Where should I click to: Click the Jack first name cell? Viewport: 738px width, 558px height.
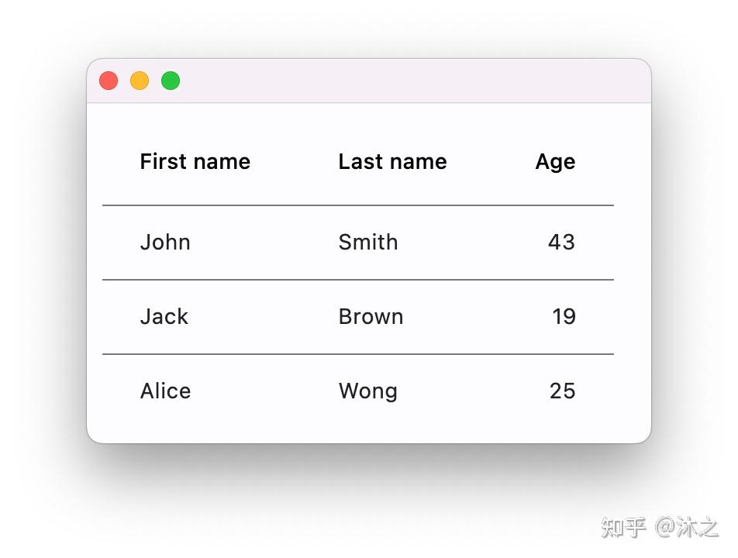pyautogui.click(x=164, y=316)
